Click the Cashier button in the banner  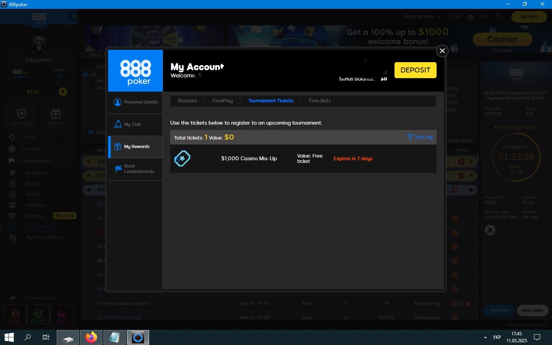502,39
